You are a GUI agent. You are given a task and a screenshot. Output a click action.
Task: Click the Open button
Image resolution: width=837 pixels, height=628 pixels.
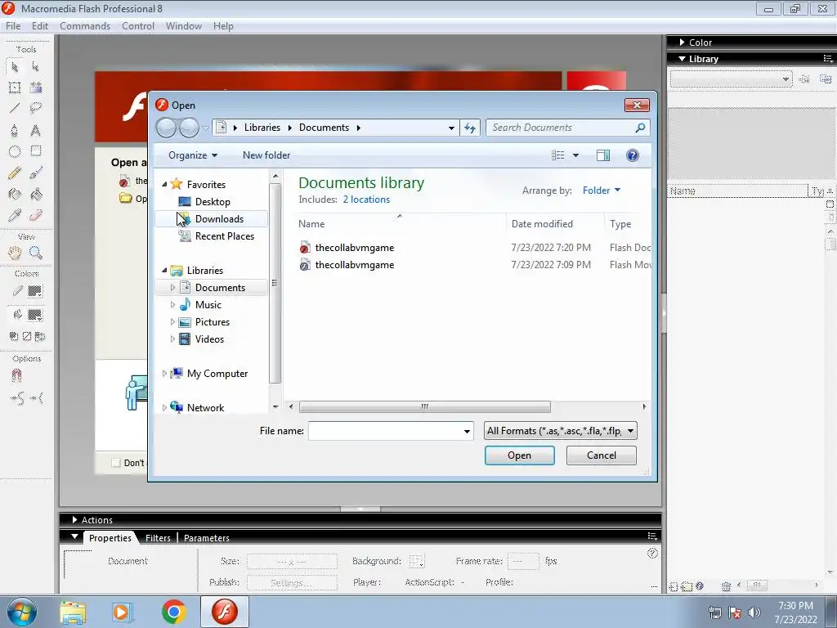(x=519, y=455)
